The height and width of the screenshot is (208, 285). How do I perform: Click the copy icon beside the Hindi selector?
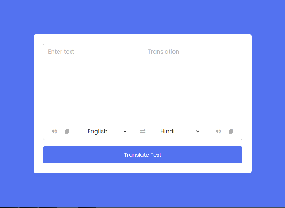click(231, 131)
